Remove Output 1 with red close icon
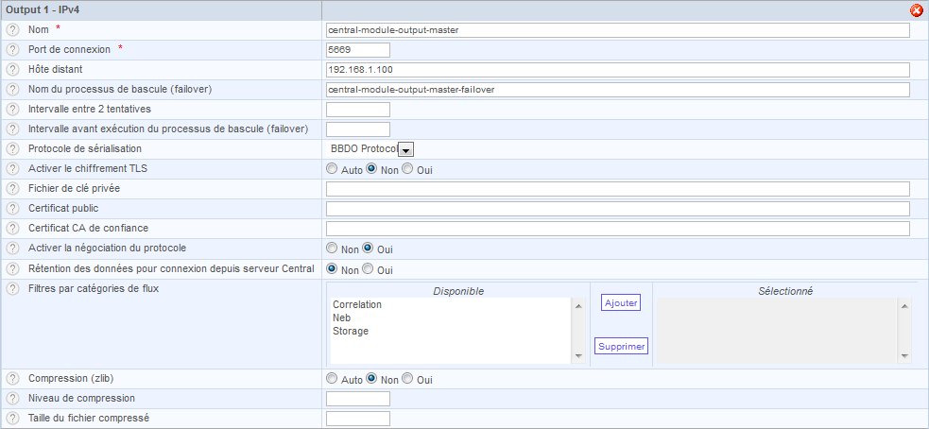This screenshot has width=929, height=429. (916, 10)
